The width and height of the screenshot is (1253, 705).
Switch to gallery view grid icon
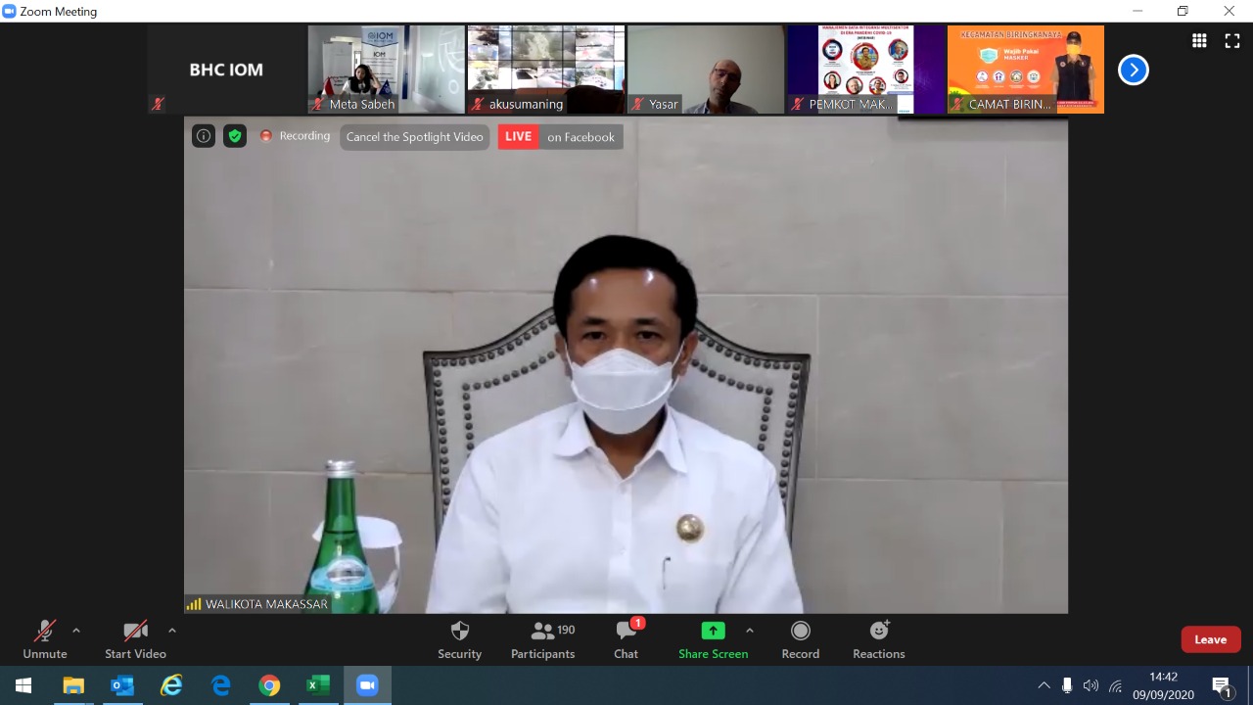[x=1199, y=40]
